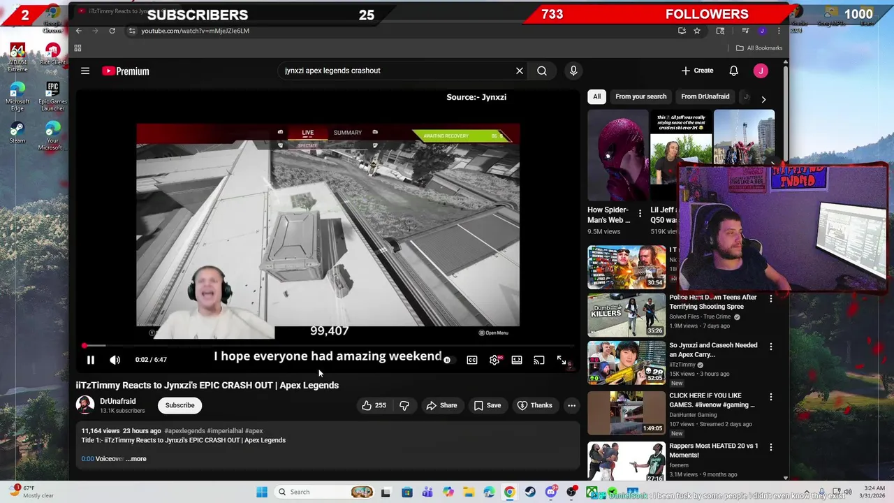Switch to theater mode
Viewport: 894px width, 503px height.
[x=517, y=360]
